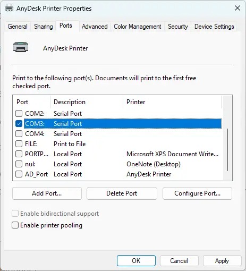This screenshot has height=271, width=246.
Task: Switch to the Device Settings tab
Action: point(214,27)
